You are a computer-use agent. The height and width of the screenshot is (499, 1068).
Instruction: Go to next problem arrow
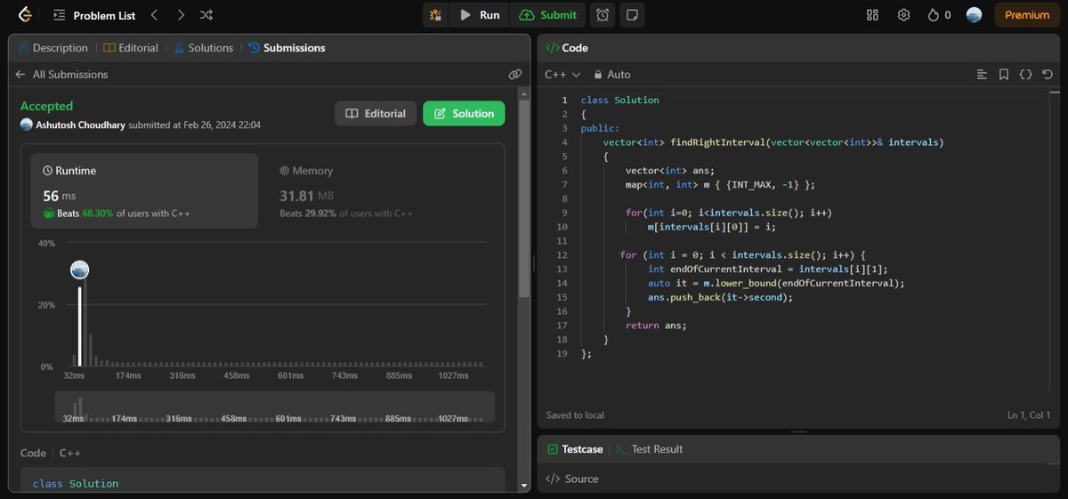[181, 15]
